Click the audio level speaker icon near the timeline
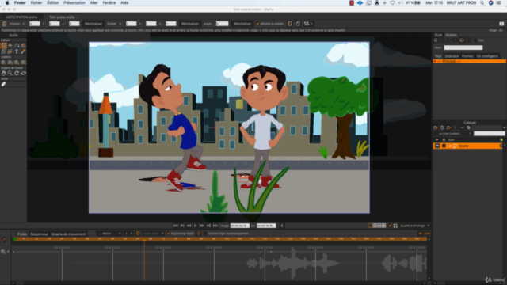Image resolution: width=507 pixels, height=285 pixels. point(282,226)
